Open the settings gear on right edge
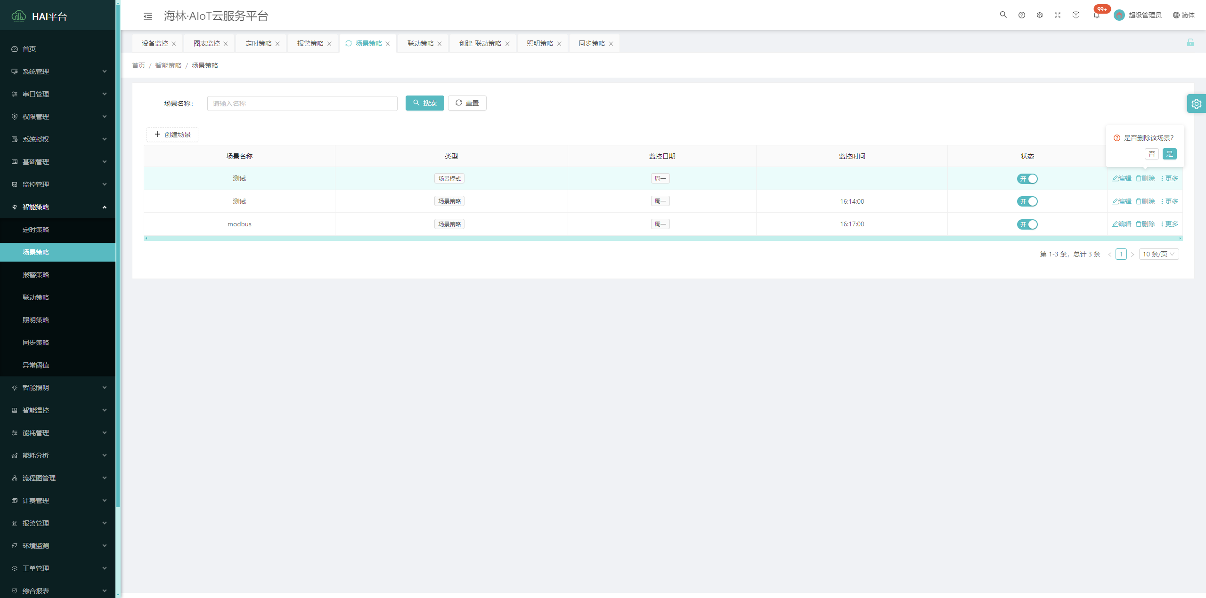The width and height of the screenshot is (1206, 598). coord(1197,104)
